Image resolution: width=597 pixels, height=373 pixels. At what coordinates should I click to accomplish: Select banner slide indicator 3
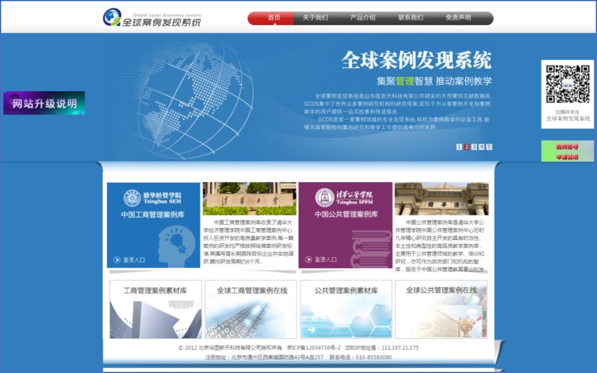pyautogui.click(x=474, y=147)
